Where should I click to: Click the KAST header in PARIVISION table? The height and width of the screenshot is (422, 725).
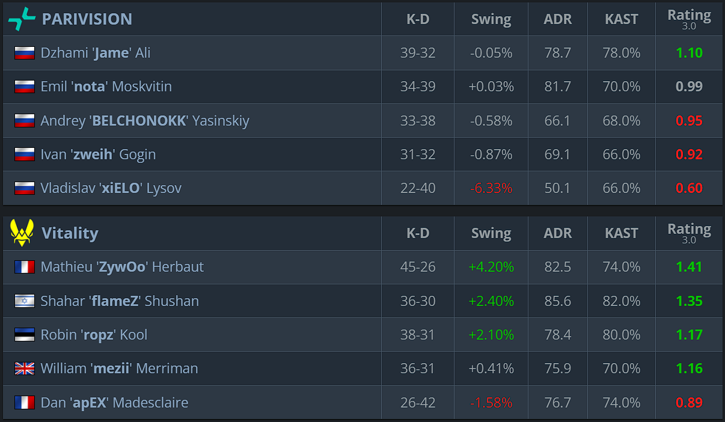(621, 19)
